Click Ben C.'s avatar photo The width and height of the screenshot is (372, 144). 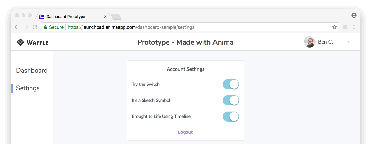pos(309,42)
